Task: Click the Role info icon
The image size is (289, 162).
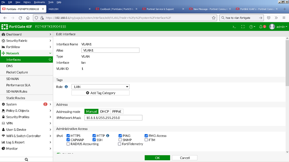Action: point(66,87)
